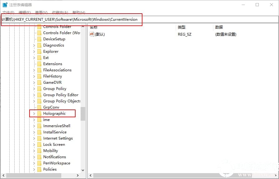The height and width of the screenshot is (179, 279).
Task: Select the PenWorkspace folder icon
Action: coord(39,163)
